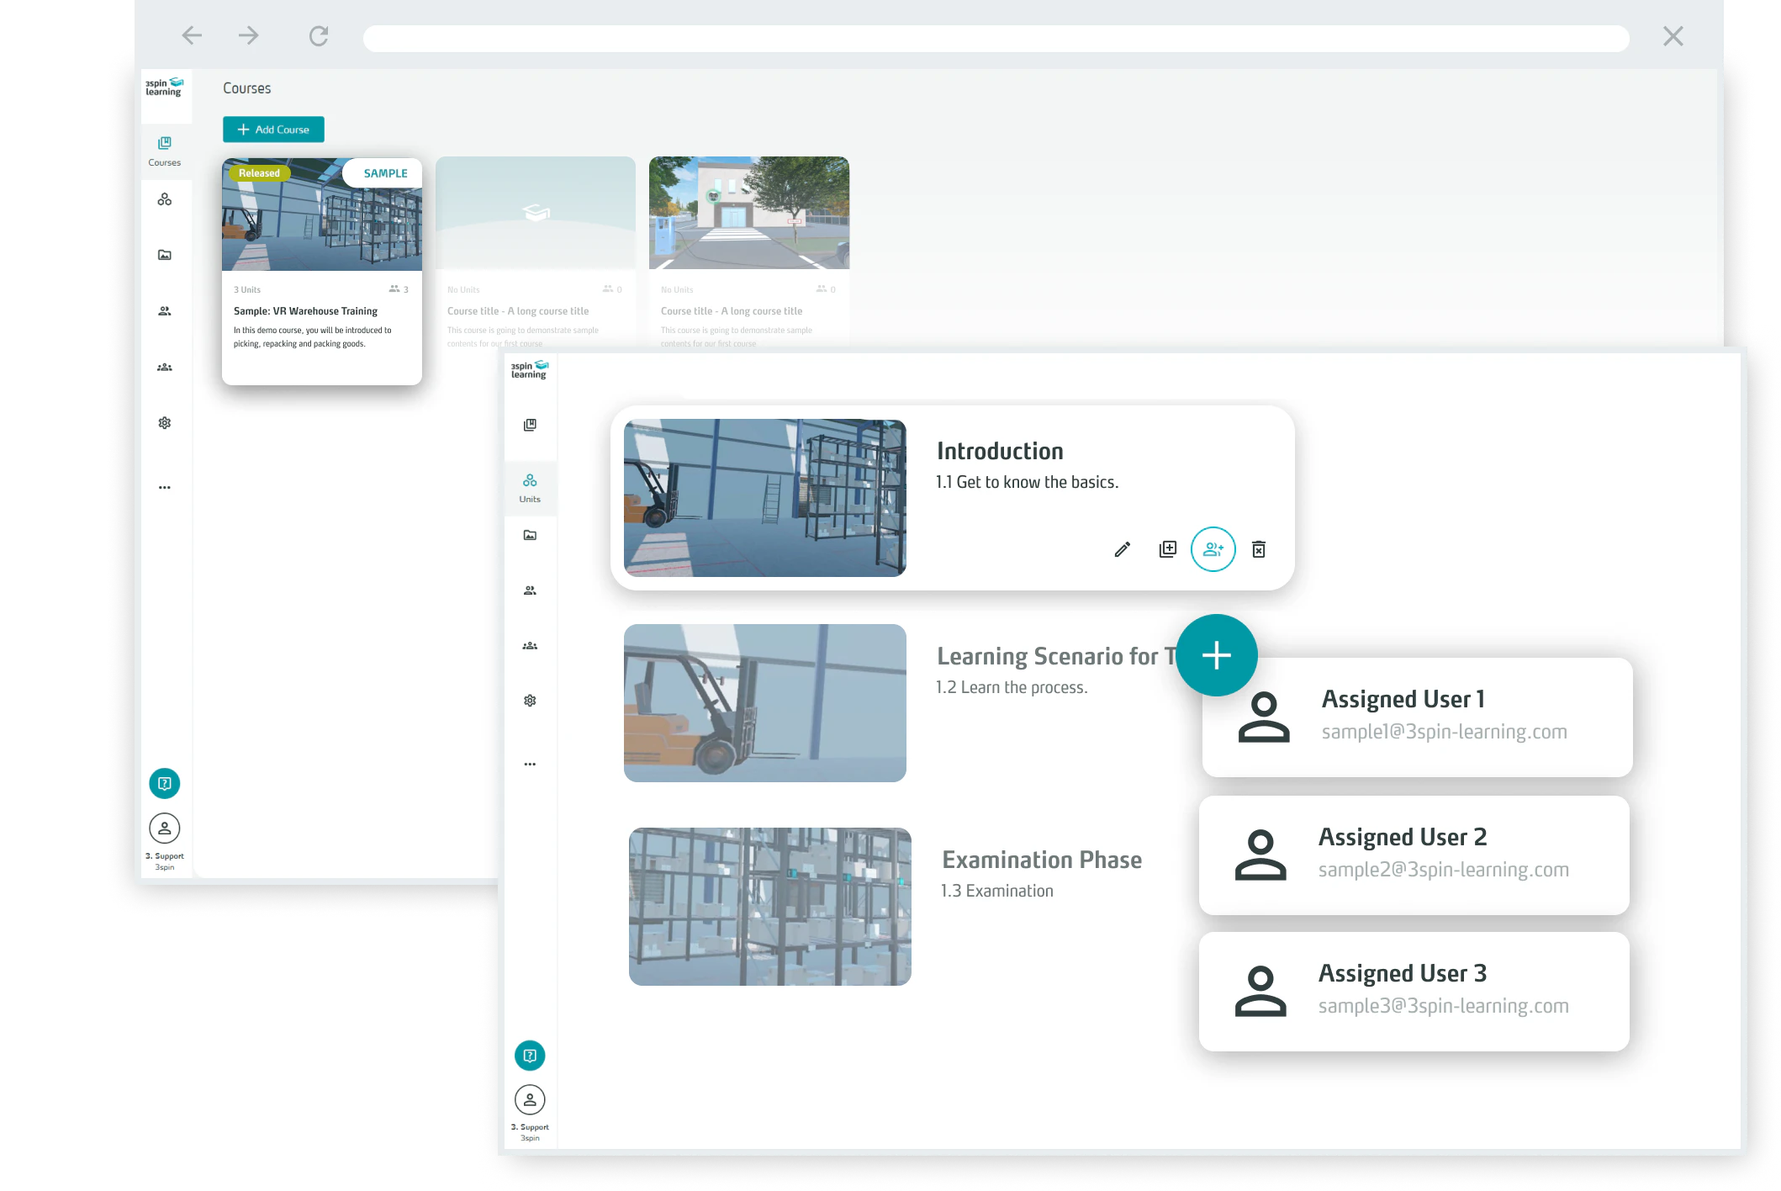Open the users section icon in the sidebar
This screenshot has height=1191, width=1781.
(x=530, y=590)
